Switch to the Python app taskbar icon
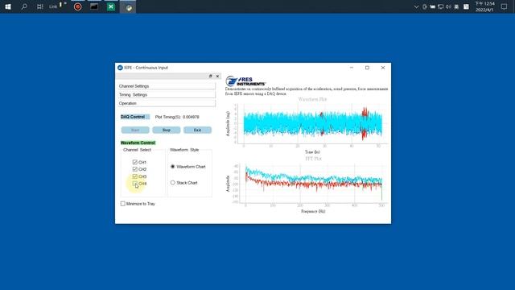The width and height of the screenshot is (515, 290). coord(129,7)
